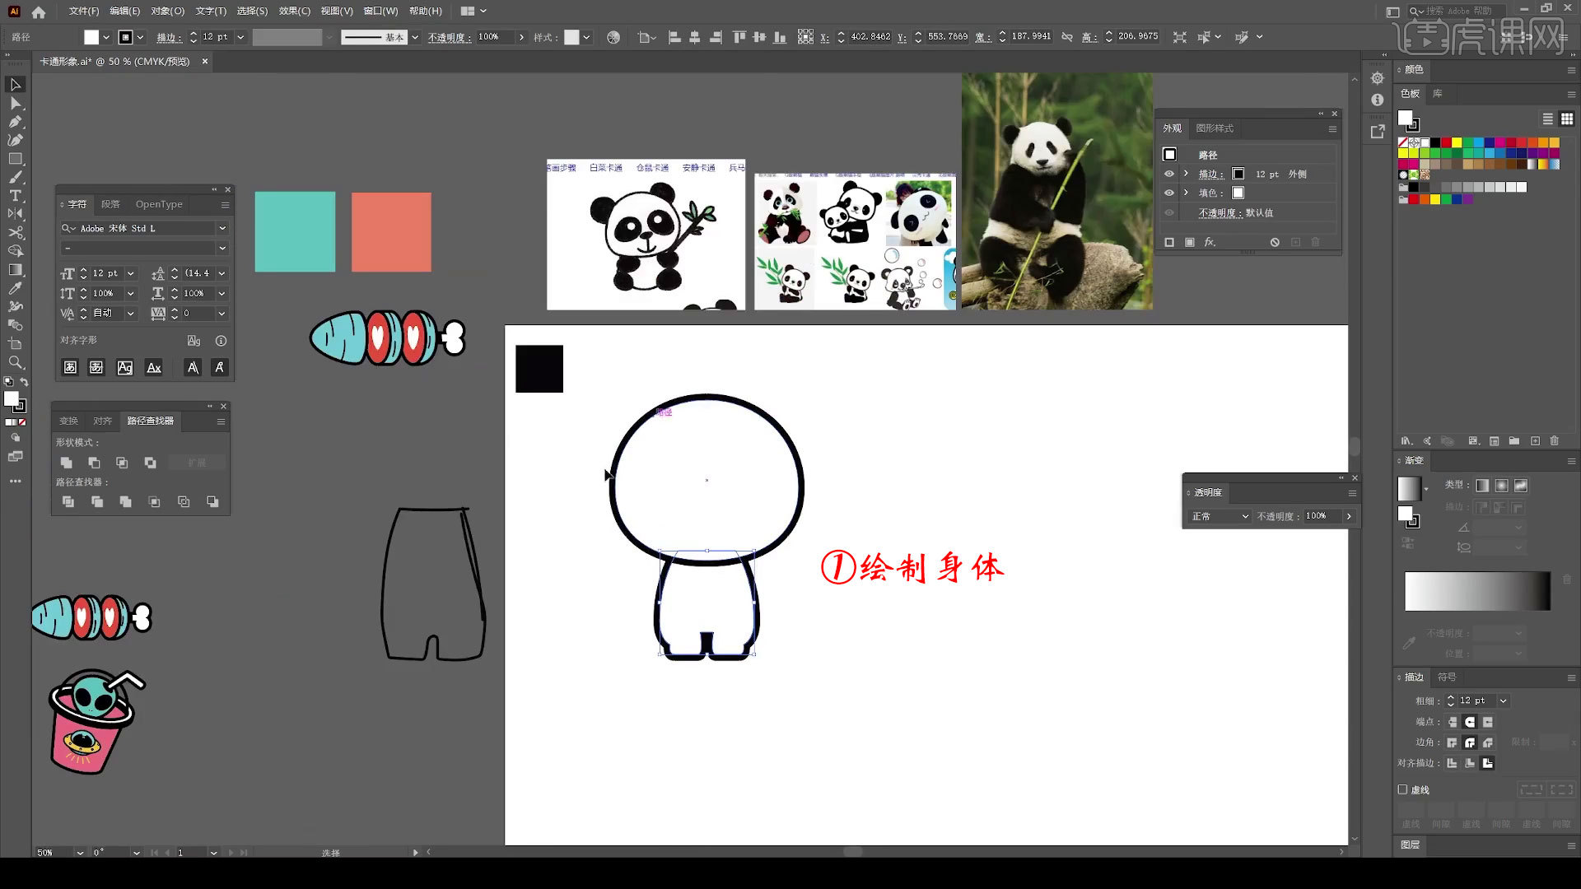The width and height of the screenshot is (1581, 889).
Task: Select the Scissors tool
Action: [x=15, y=233]
